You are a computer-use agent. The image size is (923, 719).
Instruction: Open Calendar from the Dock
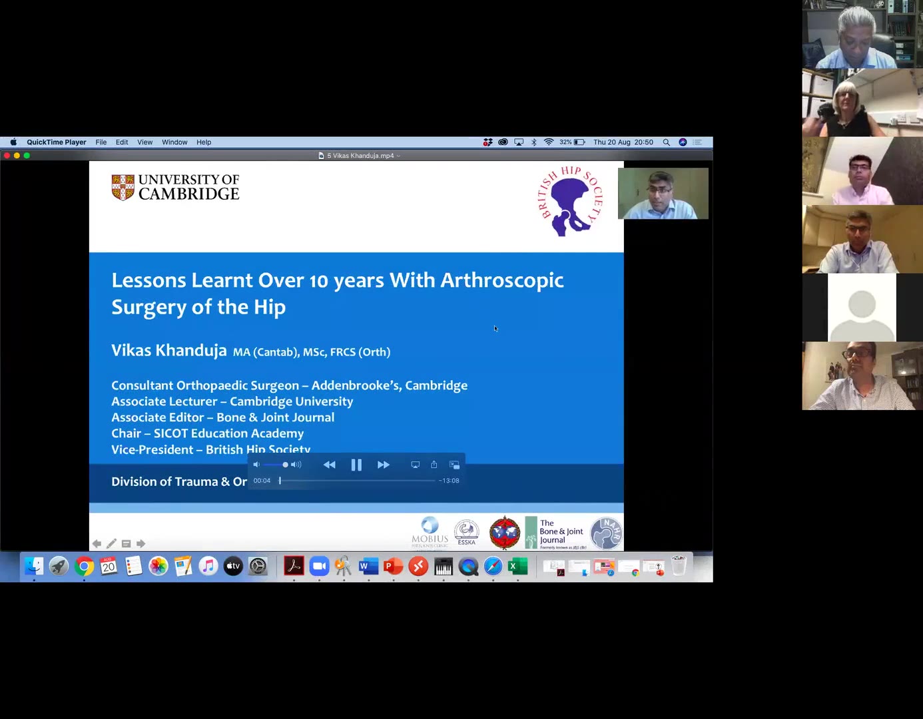coord(109,566)
